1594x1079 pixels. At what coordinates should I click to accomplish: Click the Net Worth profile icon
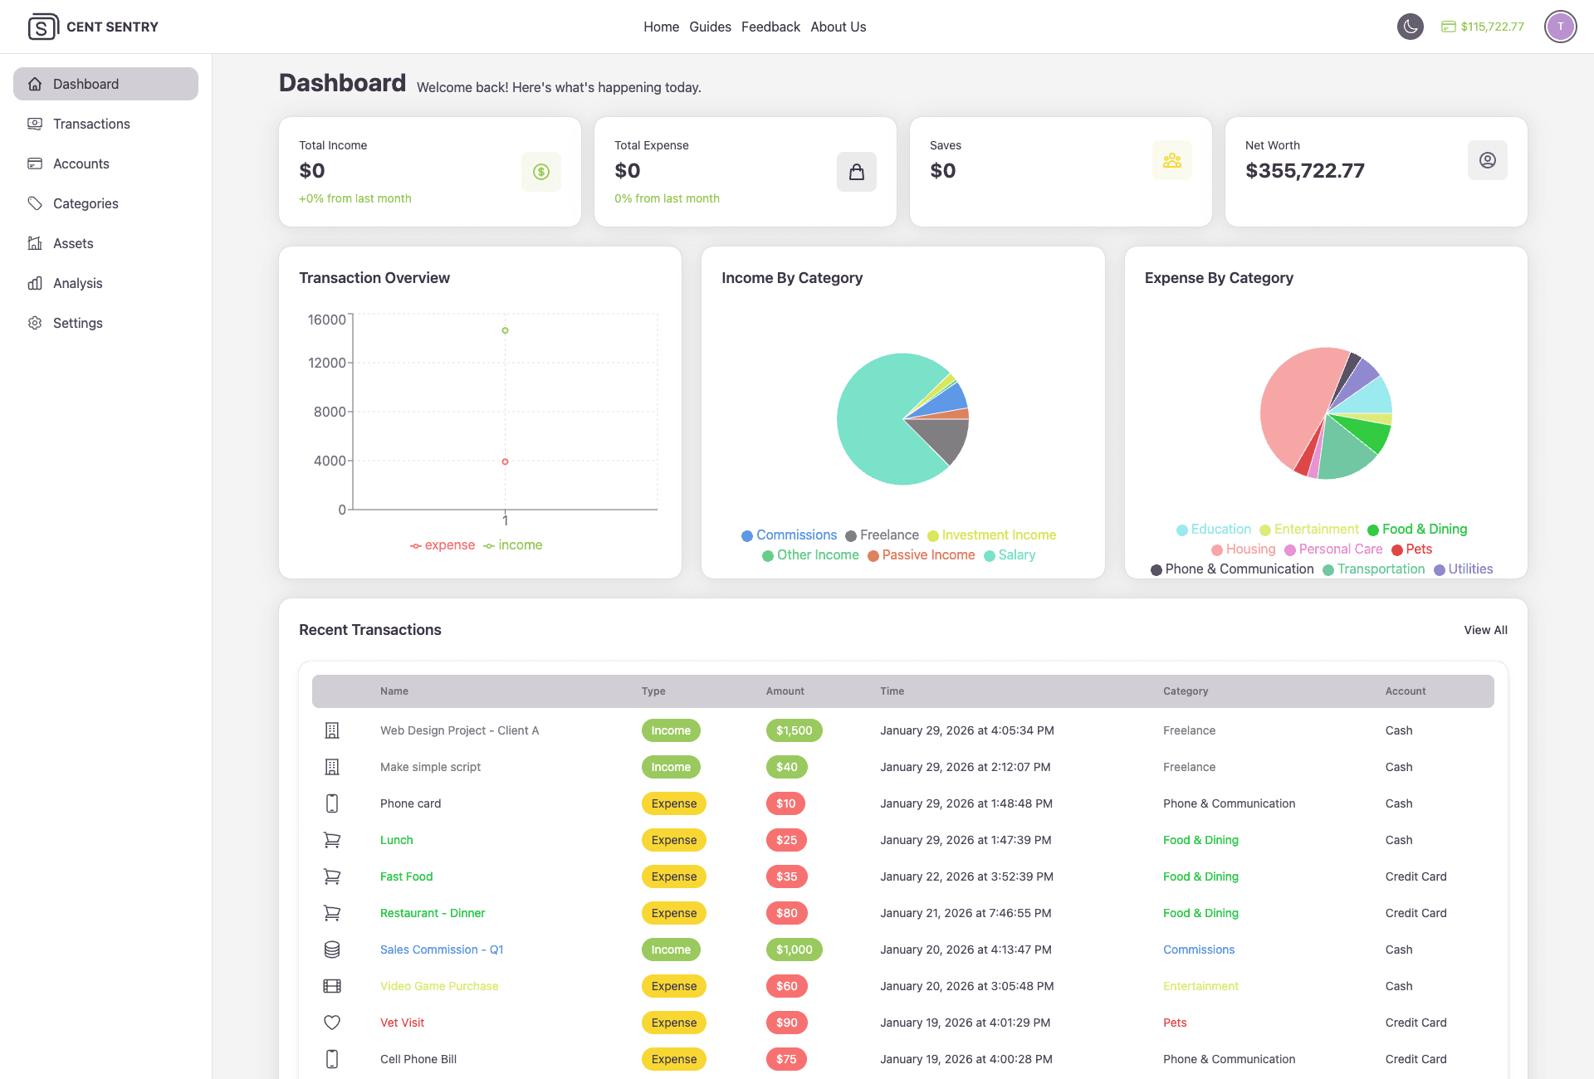(x=1487, y=160)
